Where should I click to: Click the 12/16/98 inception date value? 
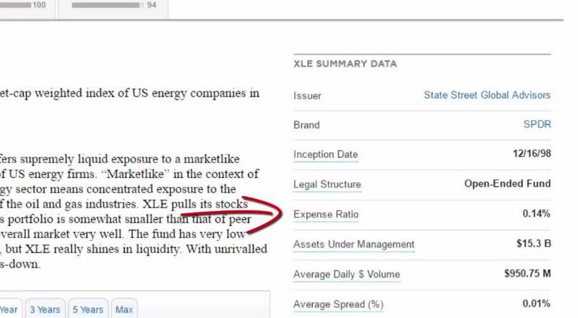532,154
